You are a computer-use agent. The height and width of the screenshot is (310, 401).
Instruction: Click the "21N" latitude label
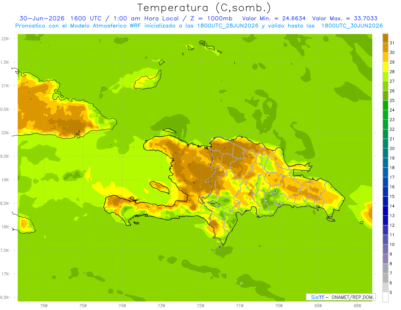pos(5,86)
